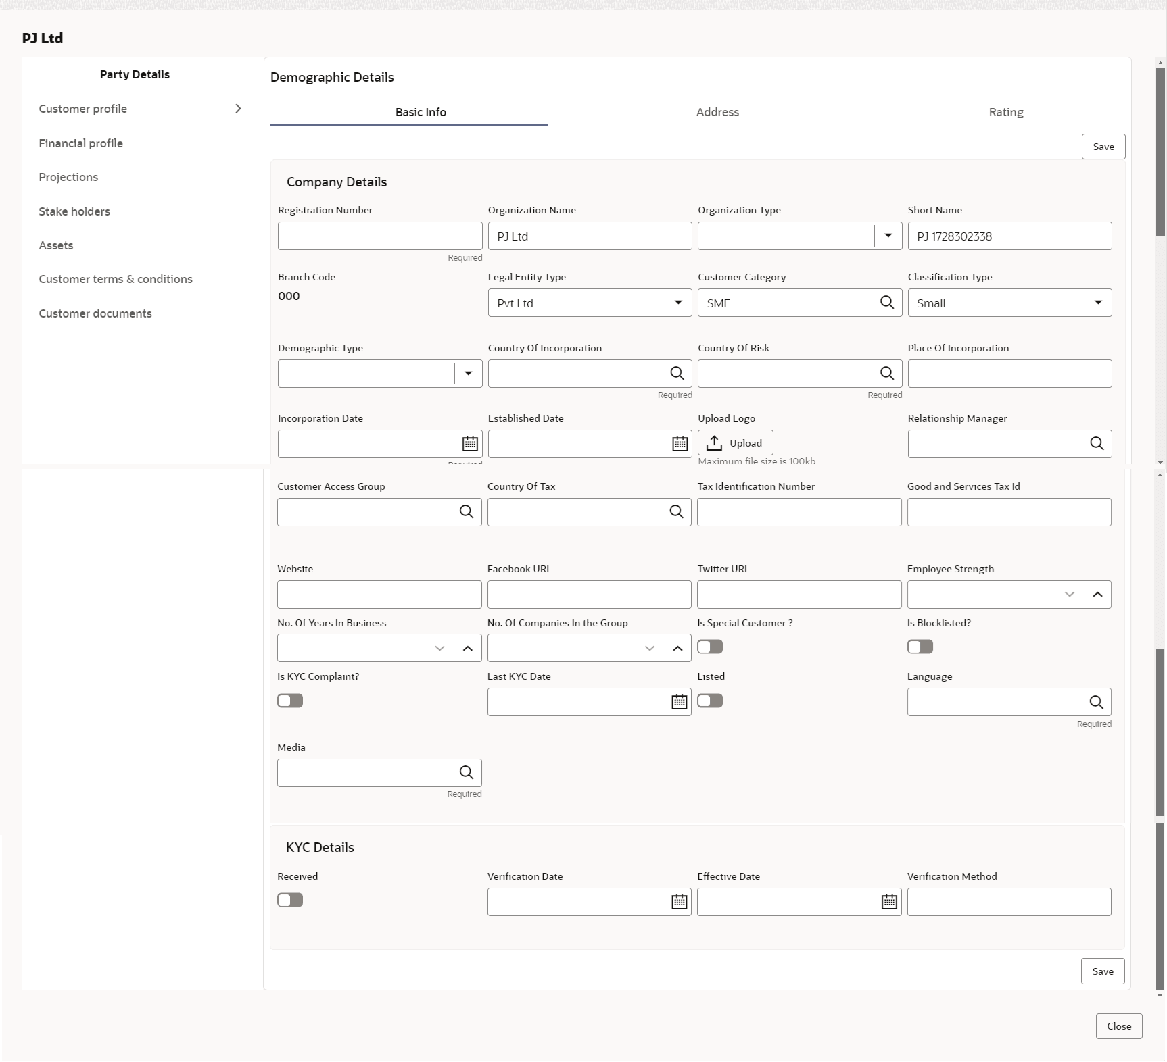
Task: Click the Country Of Tax search icon
Action: [x=676, y=511]
